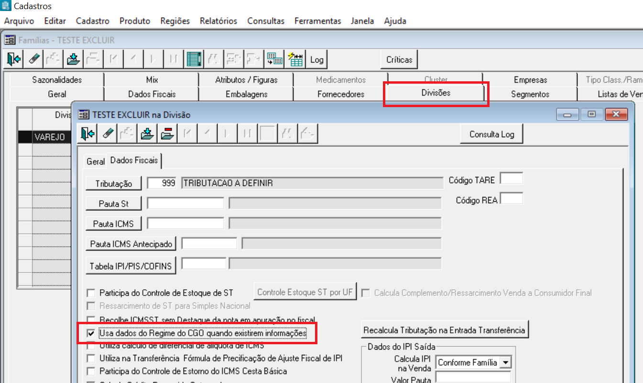Open the Produto menu
The image size is (643, 383).
point(135,21)
